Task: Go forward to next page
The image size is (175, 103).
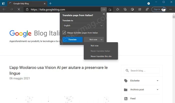Action: point(11,9)
